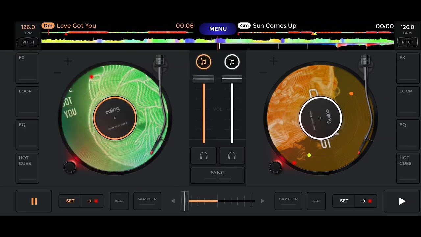Click right deck edjing center label
This screenshot has height=237, width=421.
pyautogui.click(x=320, y=118)
